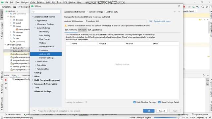
Task: Open Layout Inspector from bottom bar
Action: 200,114
